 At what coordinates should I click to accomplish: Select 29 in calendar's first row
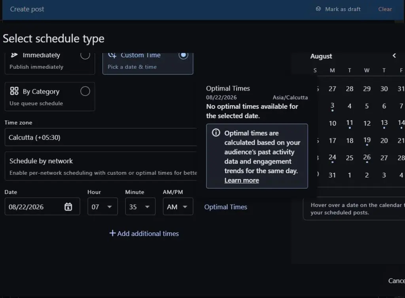367,89
